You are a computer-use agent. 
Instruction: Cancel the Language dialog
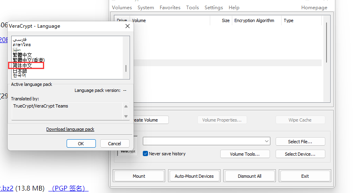point(115,144)
